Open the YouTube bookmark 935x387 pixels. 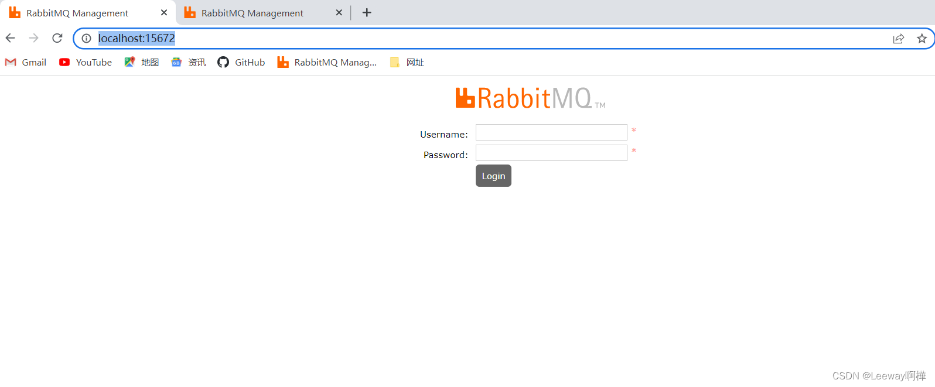[x=86, y=62]
